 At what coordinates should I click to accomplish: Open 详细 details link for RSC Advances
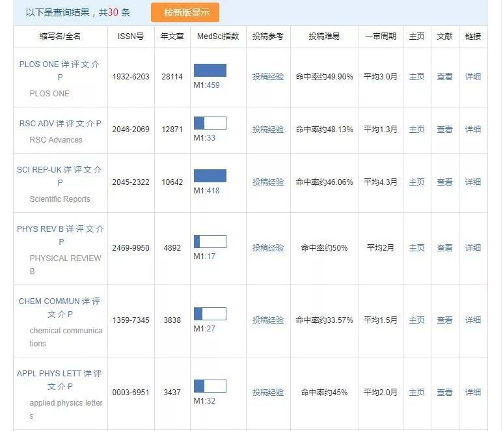pos(473,130)
